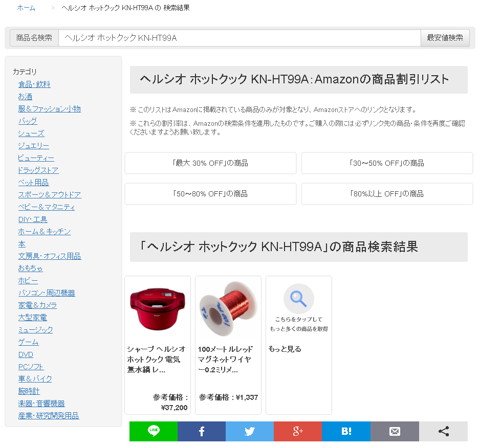The image size is (479, 447).
Task: Focus the product name search field
Action: [x=239, y=38]
